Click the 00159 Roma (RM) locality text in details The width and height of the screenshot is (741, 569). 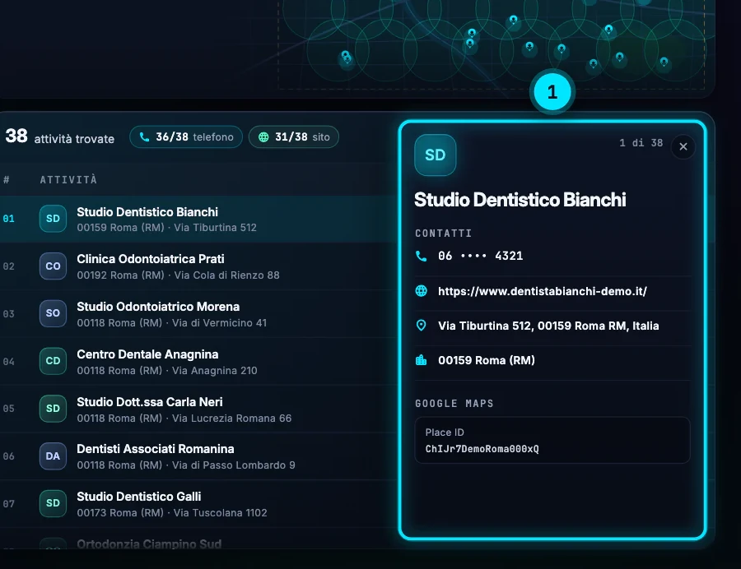tap(487, 360)
